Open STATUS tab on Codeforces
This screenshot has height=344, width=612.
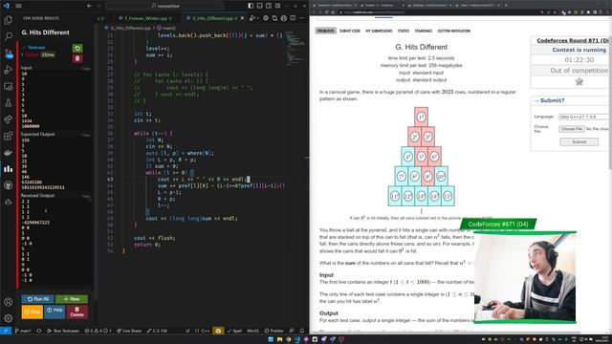click(404, 31)
